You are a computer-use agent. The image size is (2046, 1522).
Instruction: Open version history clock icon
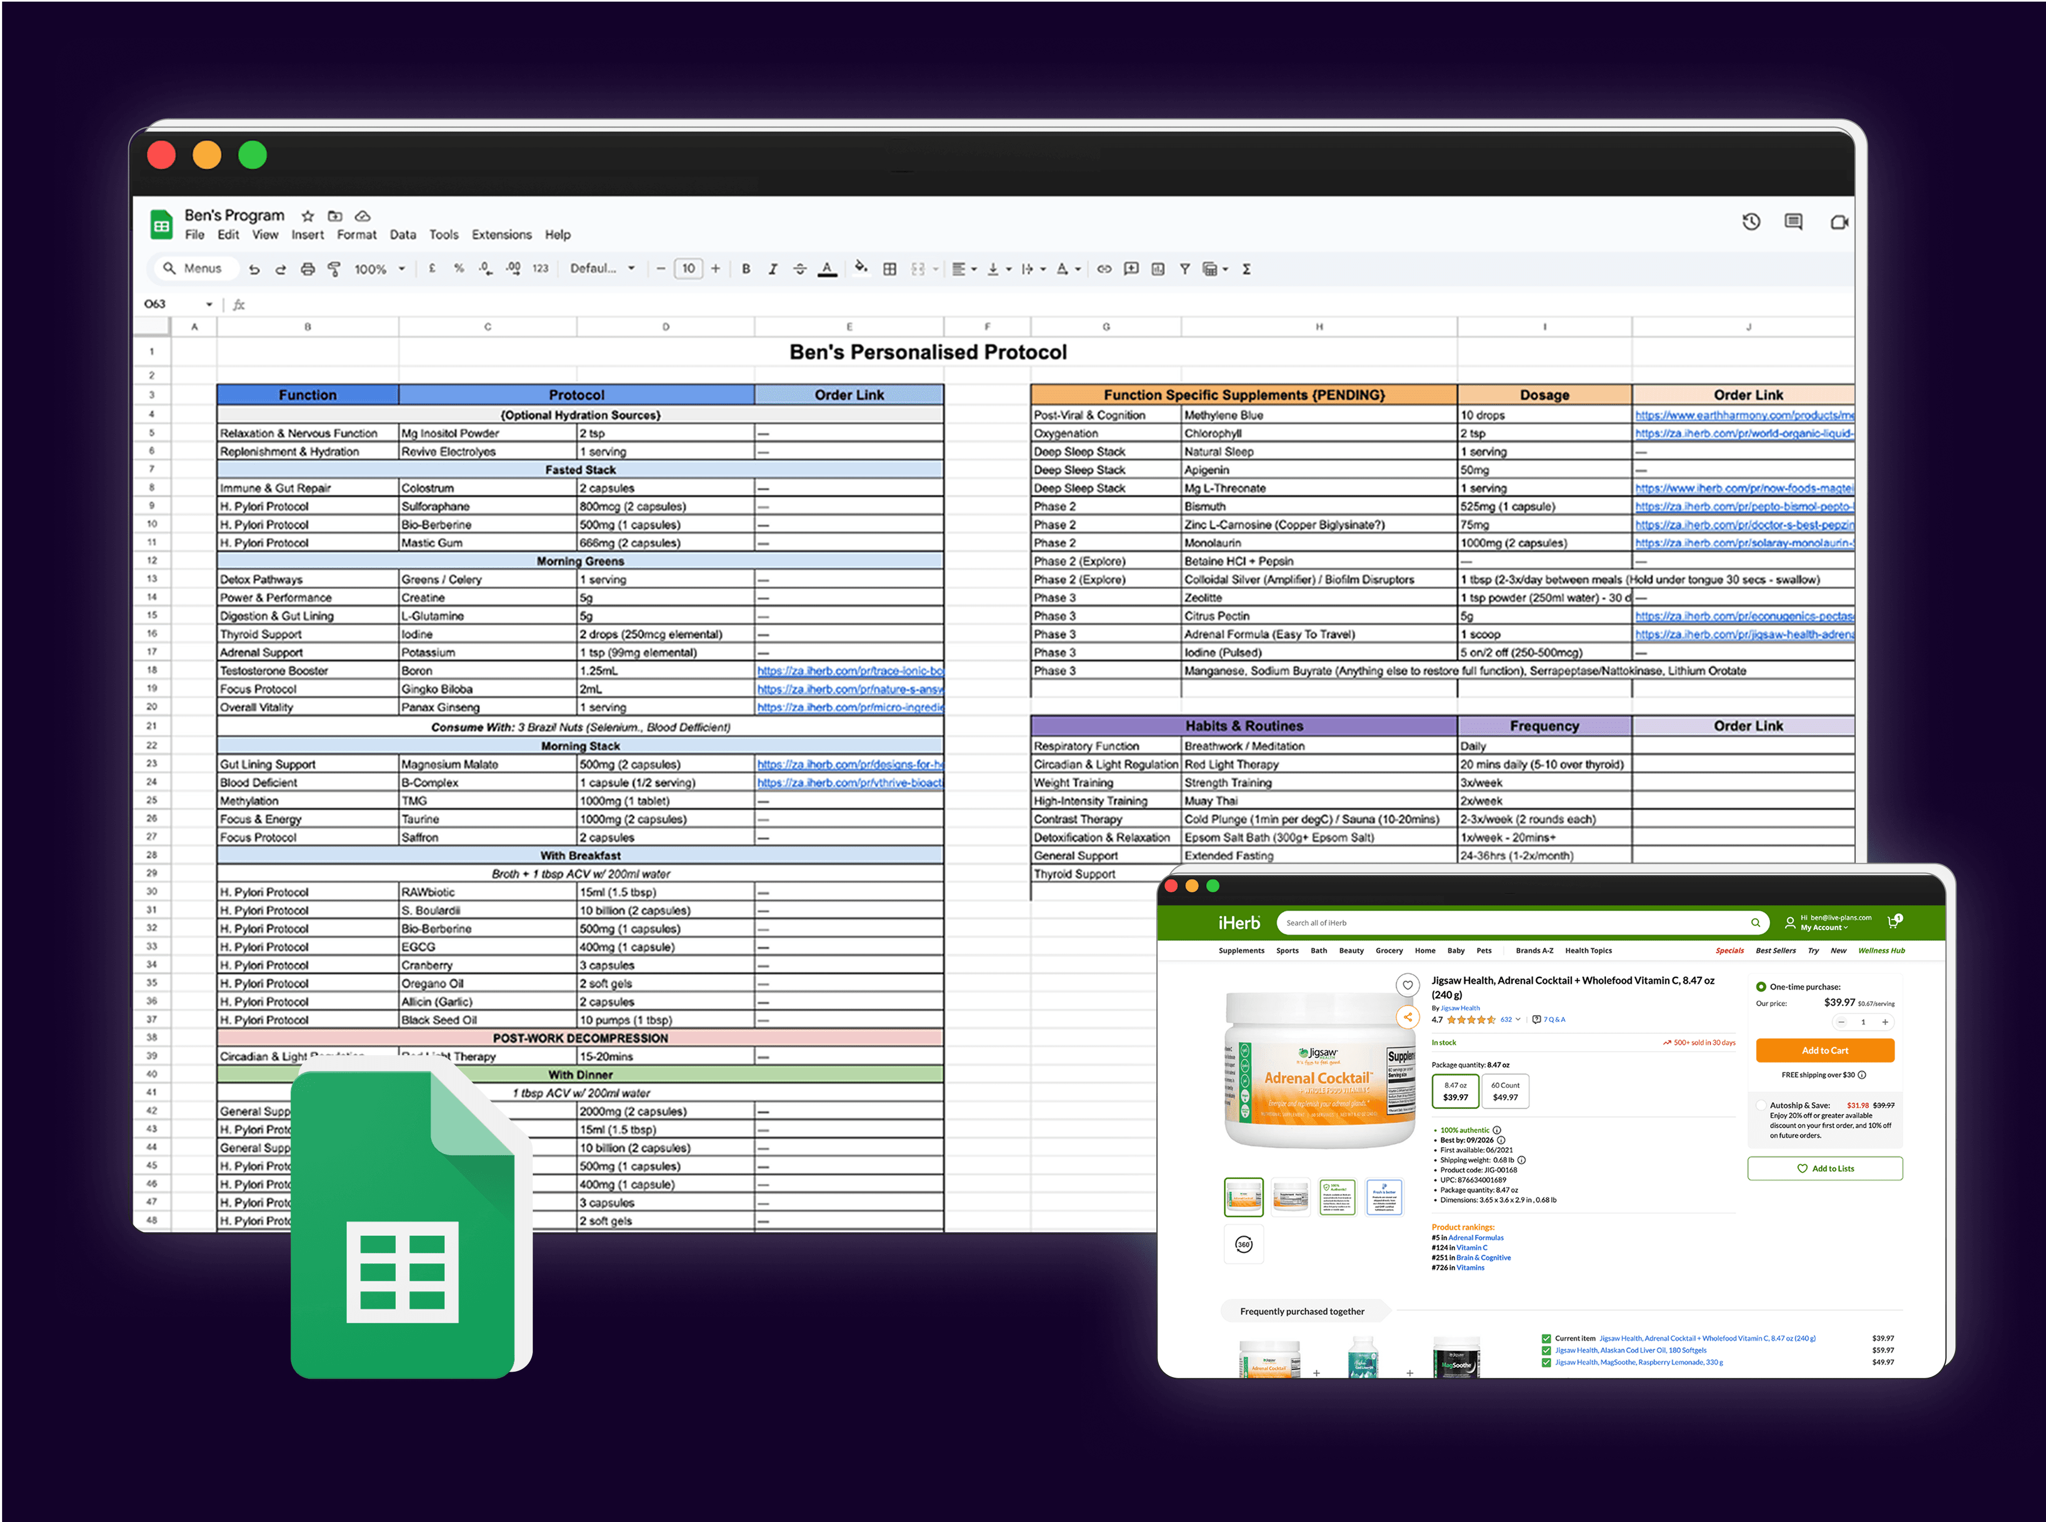tap(1750, 222)
